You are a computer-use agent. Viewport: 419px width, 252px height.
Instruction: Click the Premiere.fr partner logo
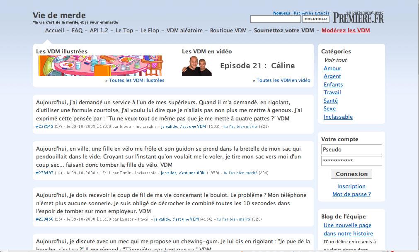[x=358, y=17]
